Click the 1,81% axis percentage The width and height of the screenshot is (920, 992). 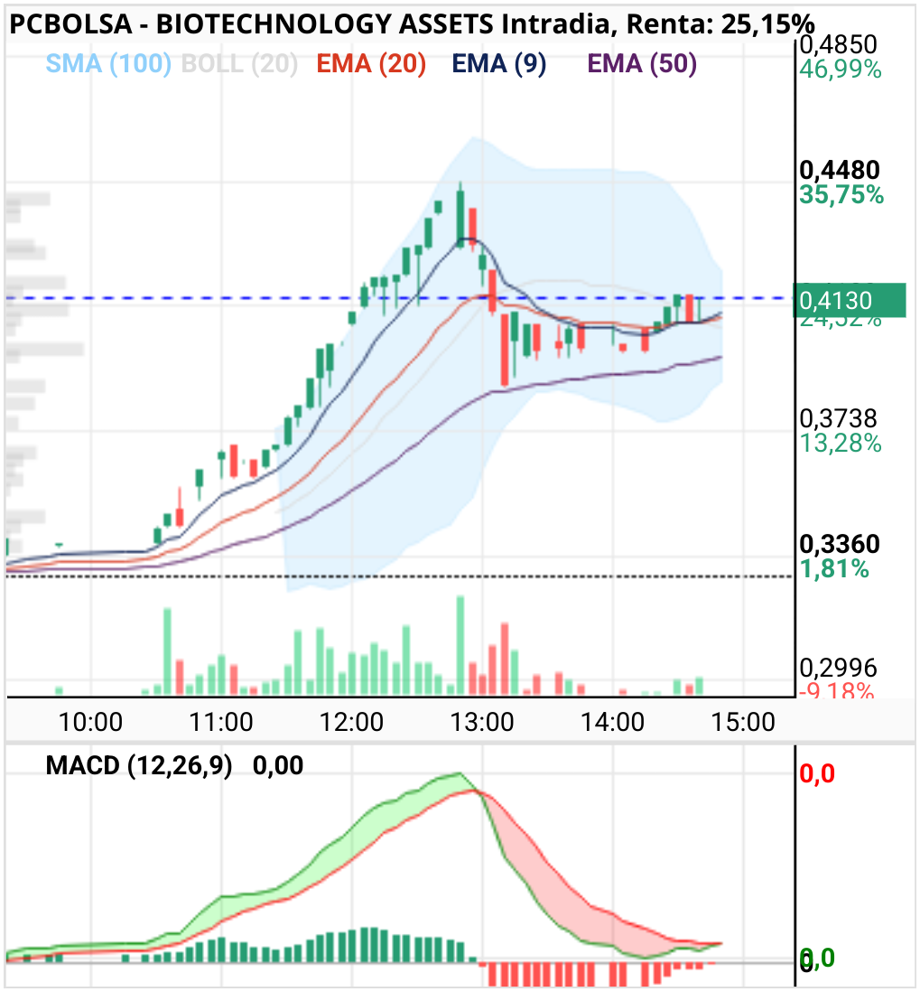(x=834, y=568)
